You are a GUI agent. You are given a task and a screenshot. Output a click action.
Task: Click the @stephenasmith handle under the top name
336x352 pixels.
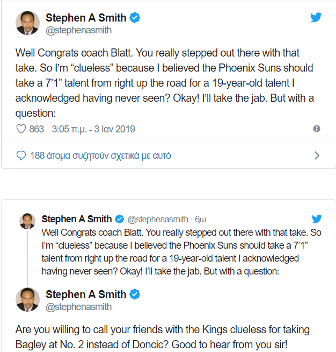[78, 30]
